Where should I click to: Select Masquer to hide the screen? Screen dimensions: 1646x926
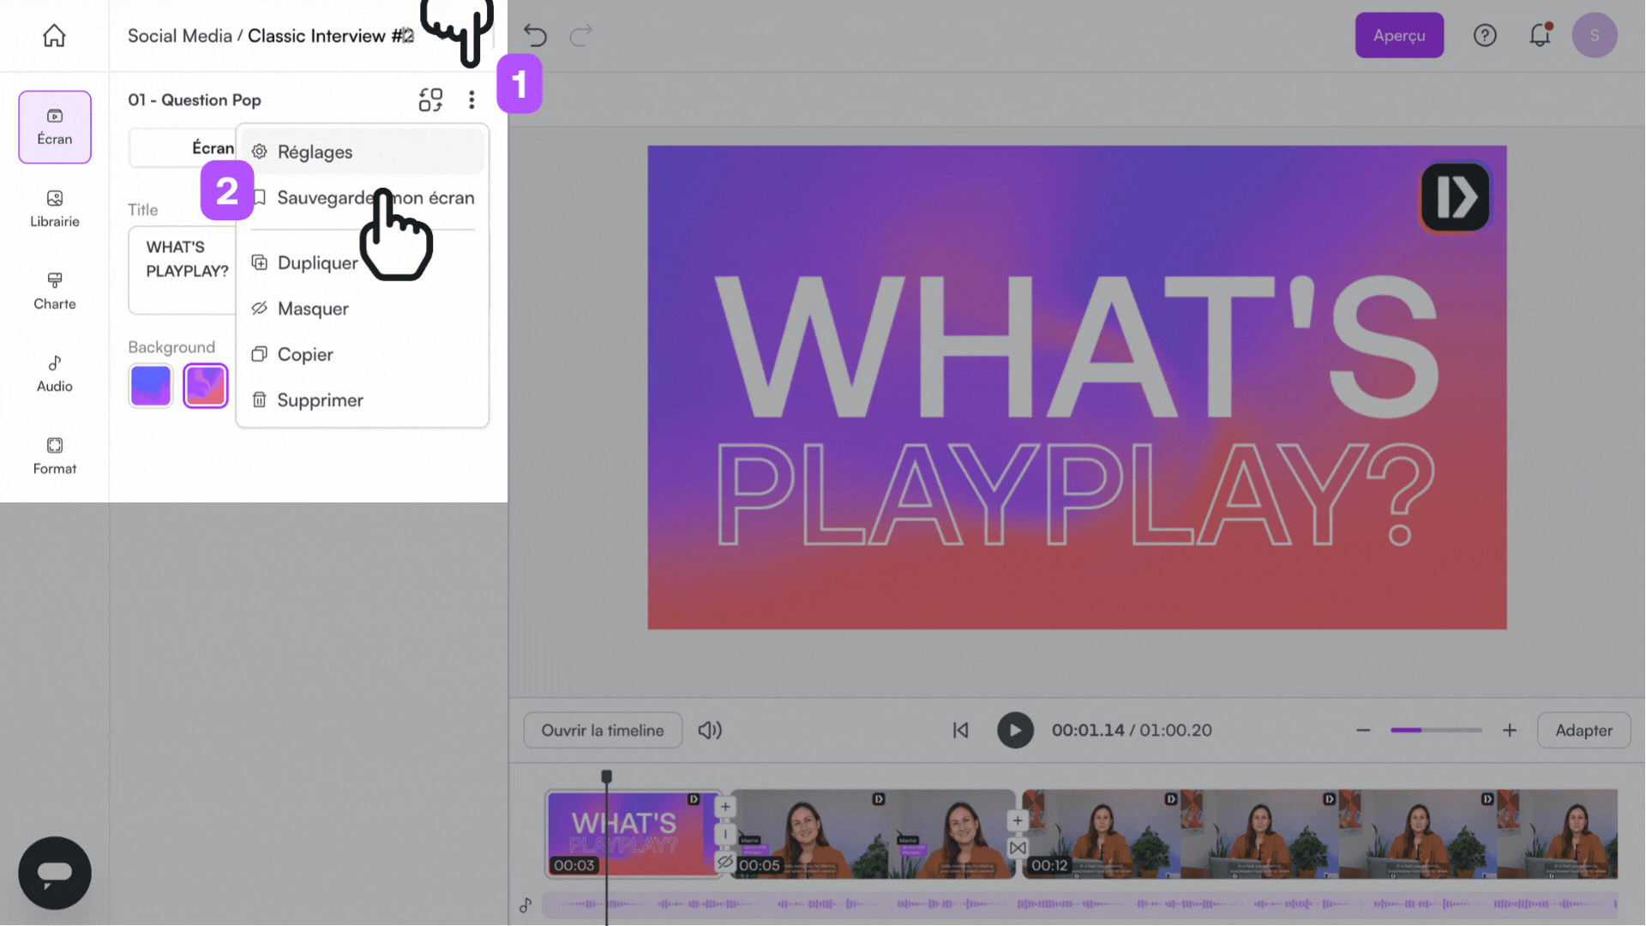tap(313, 309)
